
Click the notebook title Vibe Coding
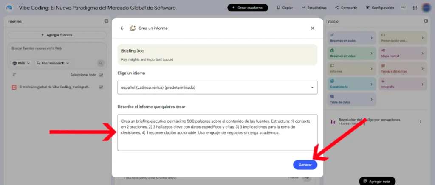point(97,8)
